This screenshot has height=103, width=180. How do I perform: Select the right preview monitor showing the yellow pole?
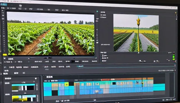tap(136, 33)
